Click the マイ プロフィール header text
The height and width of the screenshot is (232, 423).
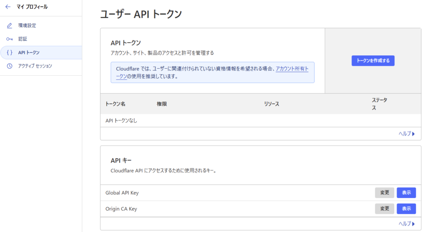[x=32, y=7]
